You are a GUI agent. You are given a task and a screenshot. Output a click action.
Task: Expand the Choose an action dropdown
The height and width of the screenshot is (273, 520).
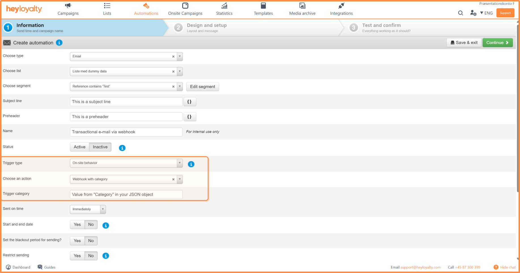point(180,179)
